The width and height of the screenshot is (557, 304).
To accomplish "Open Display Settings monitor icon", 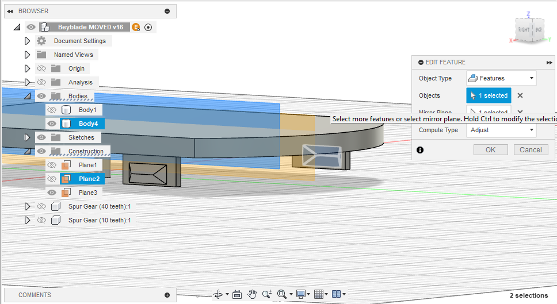I will click(301, 294).
